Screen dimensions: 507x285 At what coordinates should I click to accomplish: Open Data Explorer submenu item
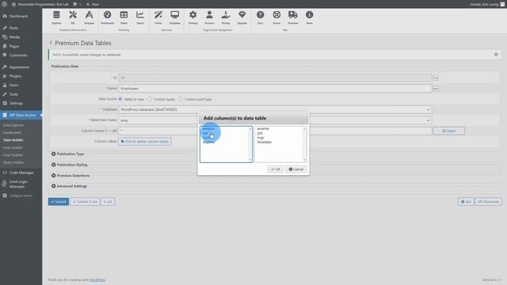(x=13, y=125)
